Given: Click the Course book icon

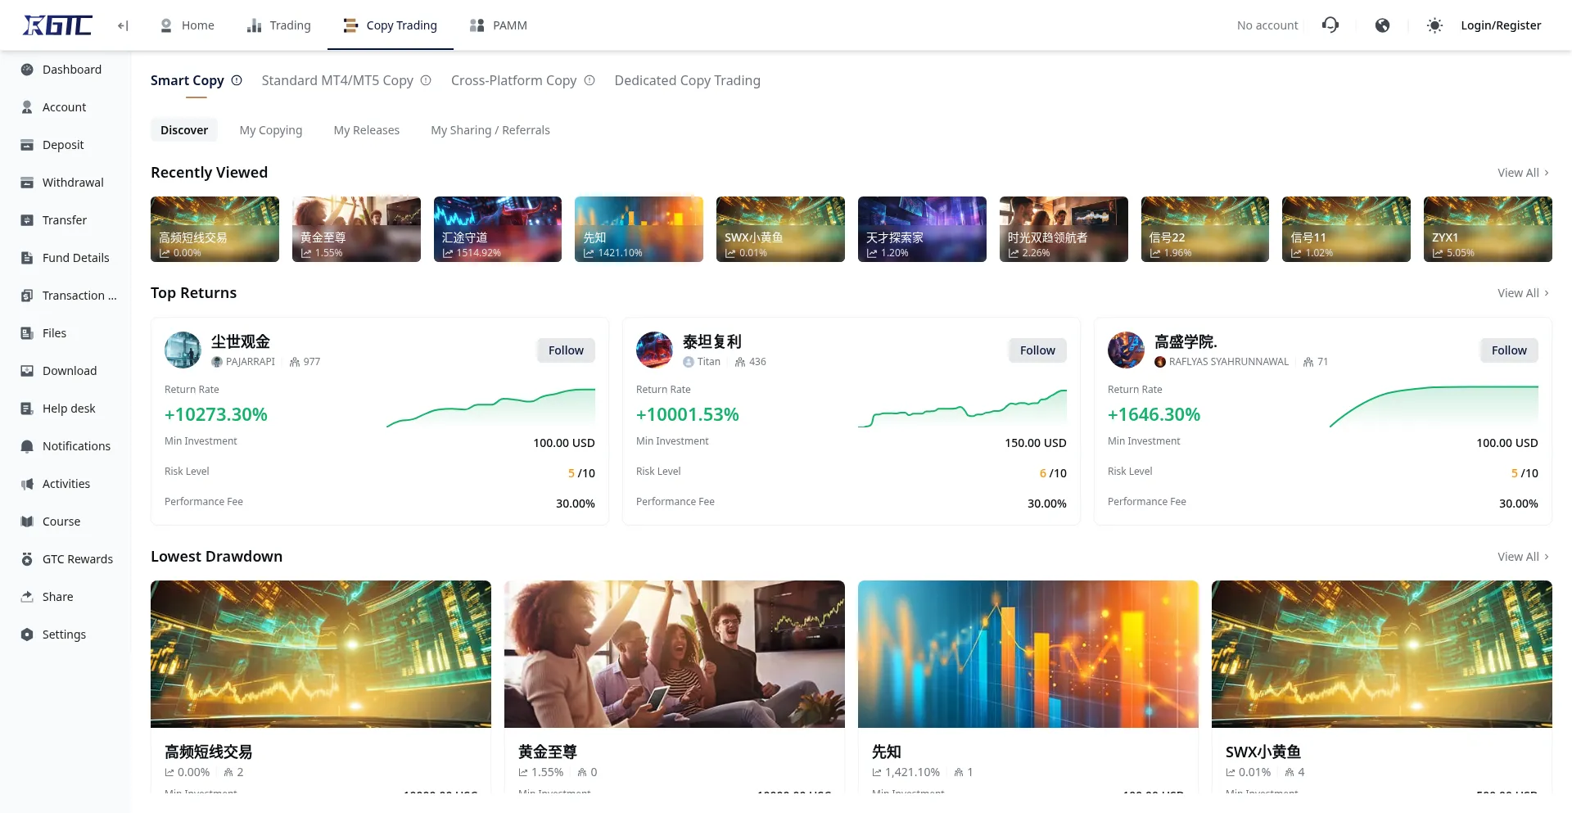Looking at the screenshot, I should [x=27, y=522].
